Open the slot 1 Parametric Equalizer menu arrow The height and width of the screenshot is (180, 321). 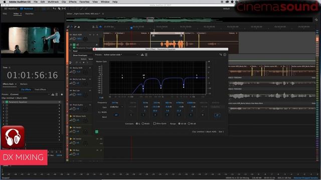tap(59, 102)
